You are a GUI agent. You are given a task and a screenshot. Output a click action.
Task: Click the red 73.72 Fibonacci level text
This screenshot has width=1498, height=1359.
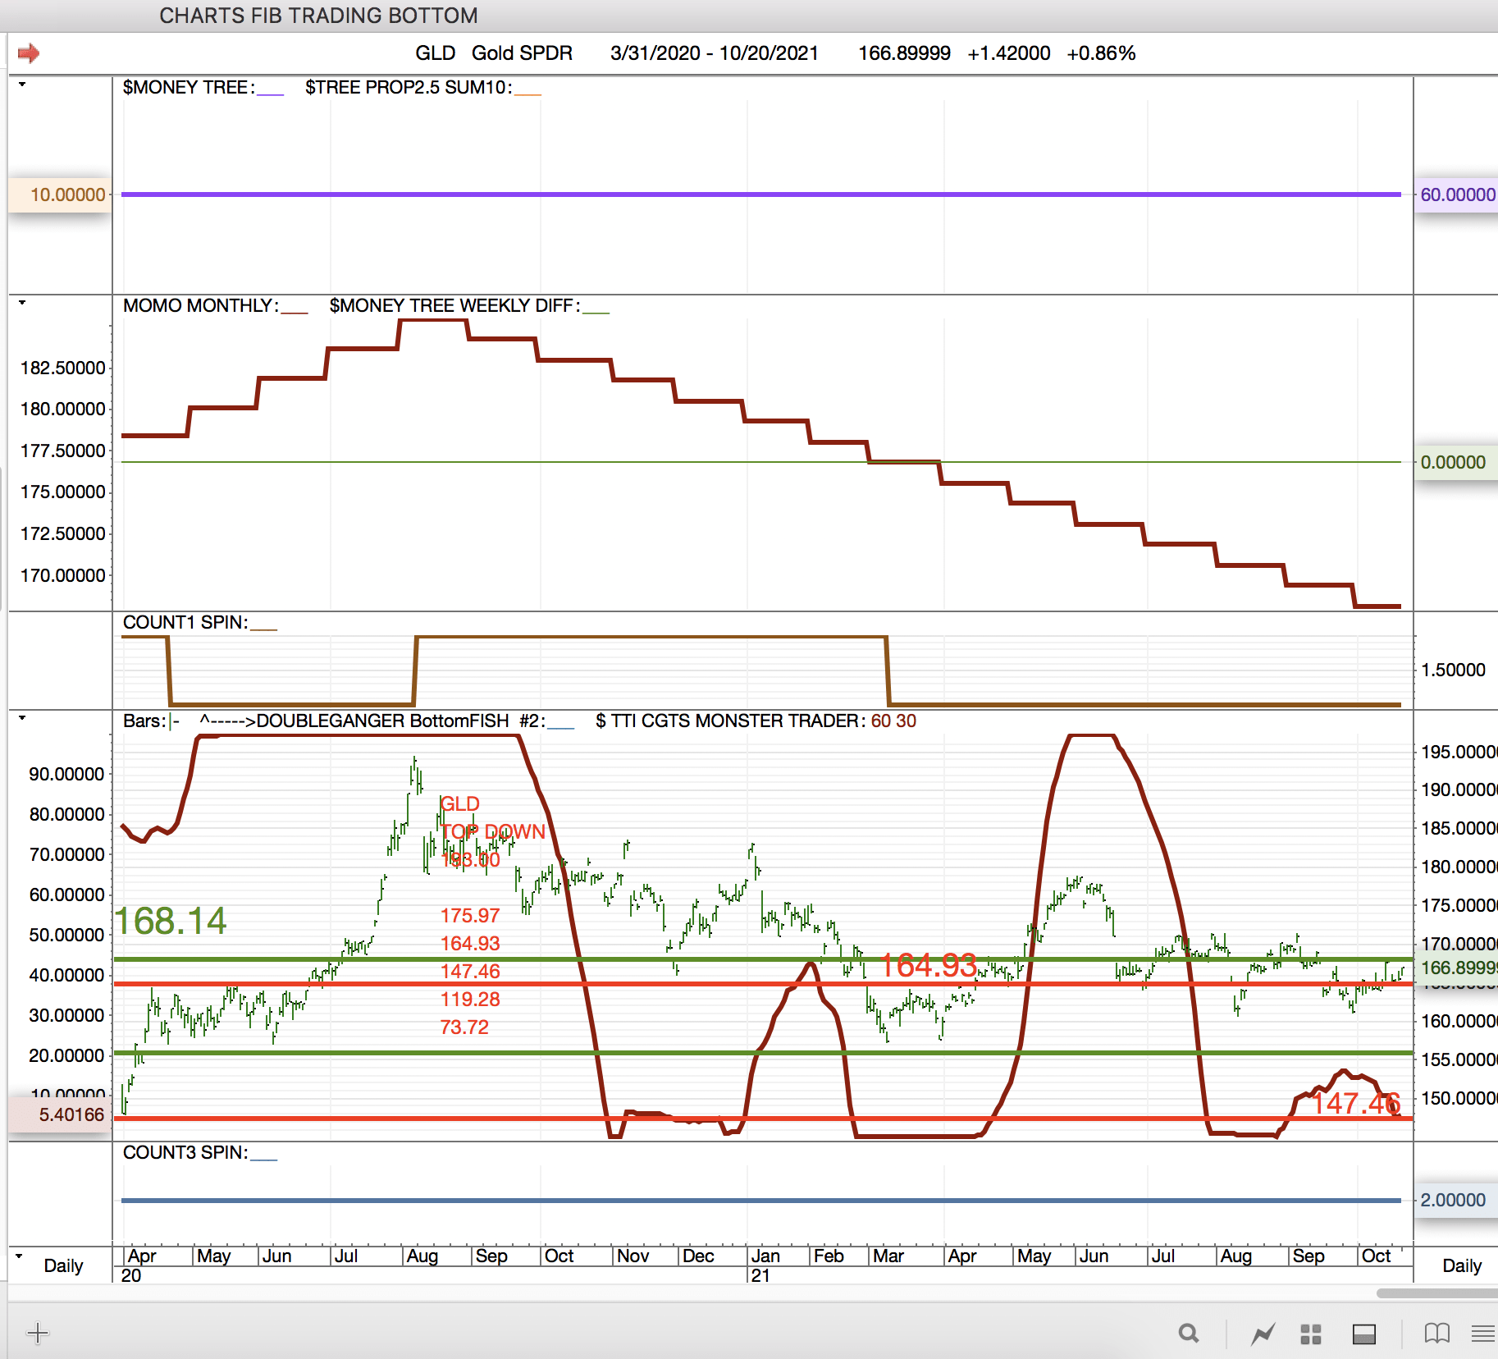point(464,1027)
